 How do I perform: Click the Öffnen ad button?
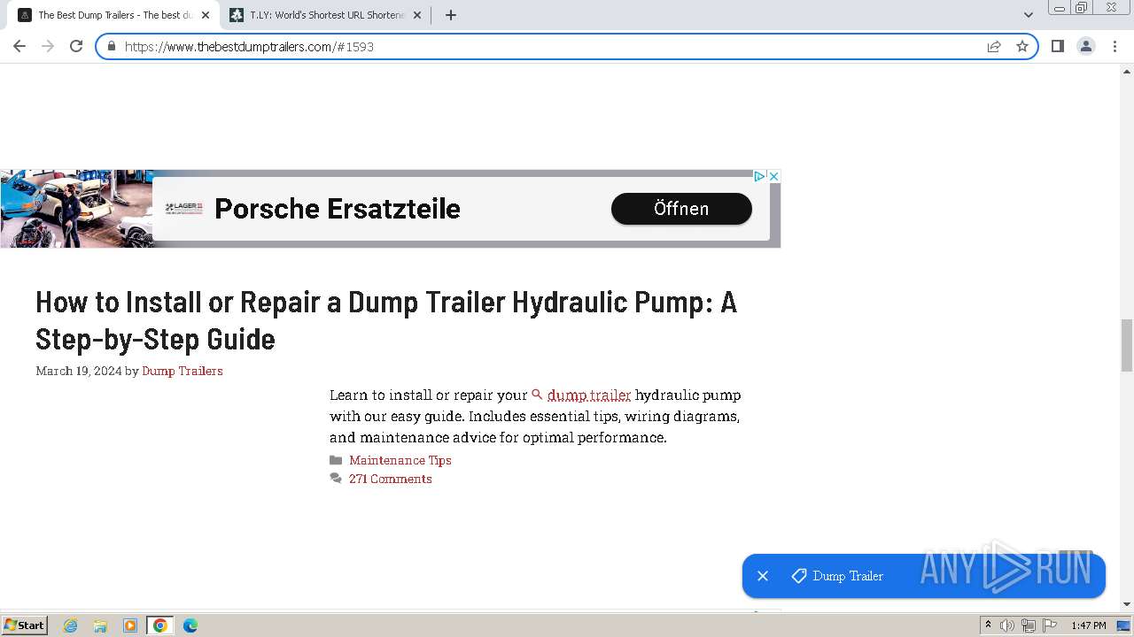click(681, 209)
